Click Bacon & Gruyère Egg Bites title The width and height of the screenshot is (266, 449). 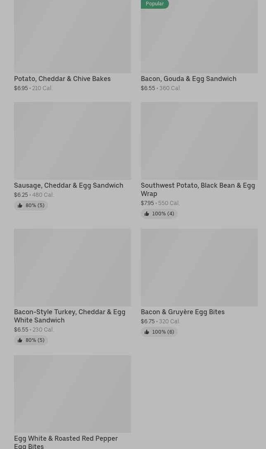coord(183,312)
